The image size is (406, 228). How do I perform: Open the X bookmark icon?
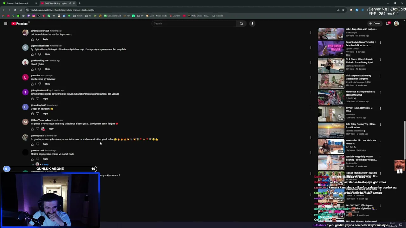coord(38,16)
